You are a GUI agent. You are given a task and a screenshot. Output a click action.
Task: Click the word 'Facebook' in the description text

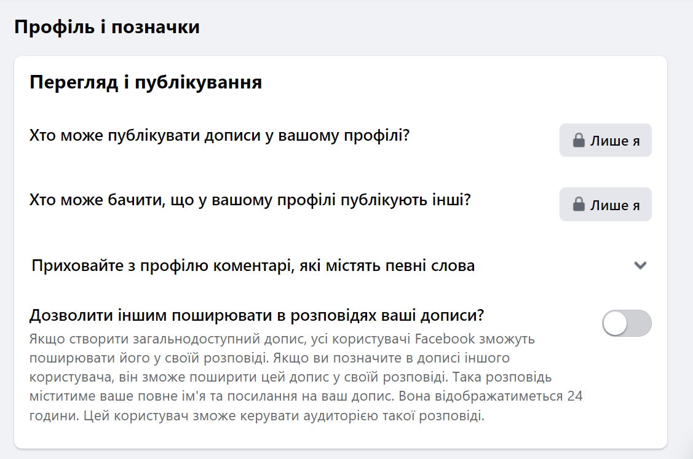442,339
